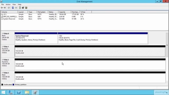Open Server Manager from the taskbar
The width and height of the screenshot is (169, 95).
11,92
